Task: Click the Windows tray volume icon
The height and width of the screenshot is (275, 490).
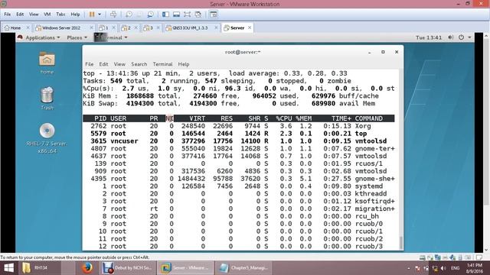Action: 443,268
